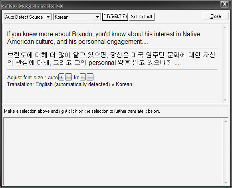Click the Set Default button

pos(142,17)
